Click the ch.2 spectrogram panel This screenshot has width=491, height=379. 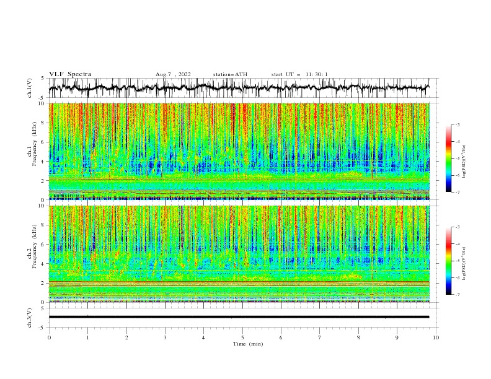239,254
